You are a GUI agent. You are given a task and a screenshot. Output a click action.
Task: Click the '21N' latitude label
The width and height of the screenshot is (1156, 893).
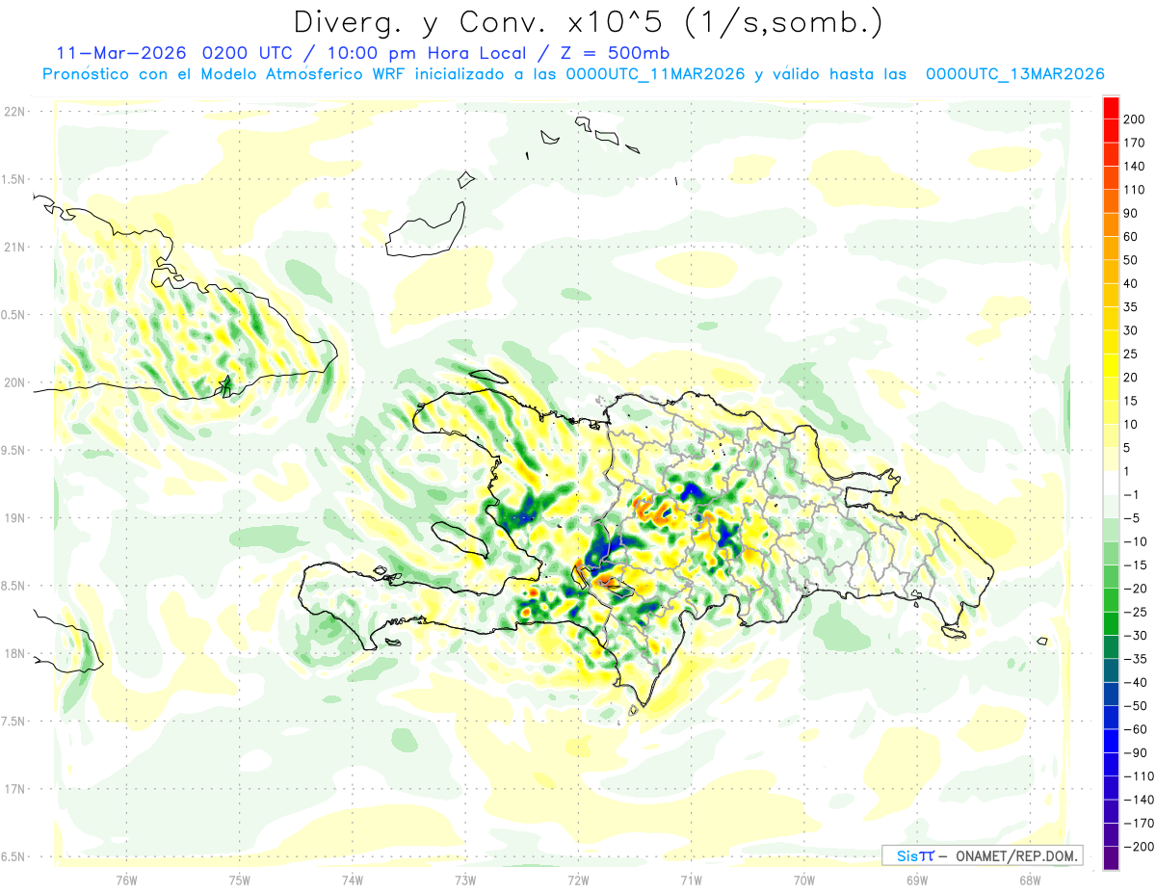(x=14, y=247)
